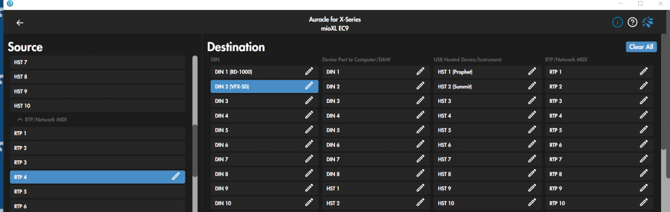670x212 pixels.
Task: Select source HST 7
Action: [98, 62]
